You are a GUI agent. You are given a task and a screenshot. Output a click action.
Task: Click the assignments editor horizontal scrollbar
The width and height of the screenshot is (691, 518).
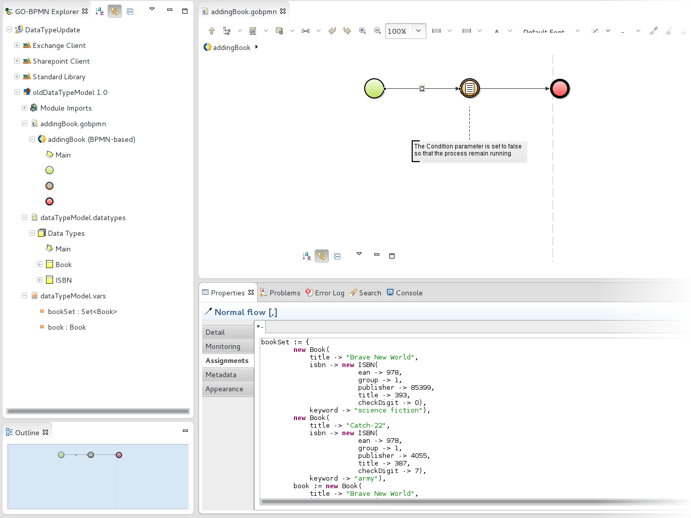click(x=475, y=501)
